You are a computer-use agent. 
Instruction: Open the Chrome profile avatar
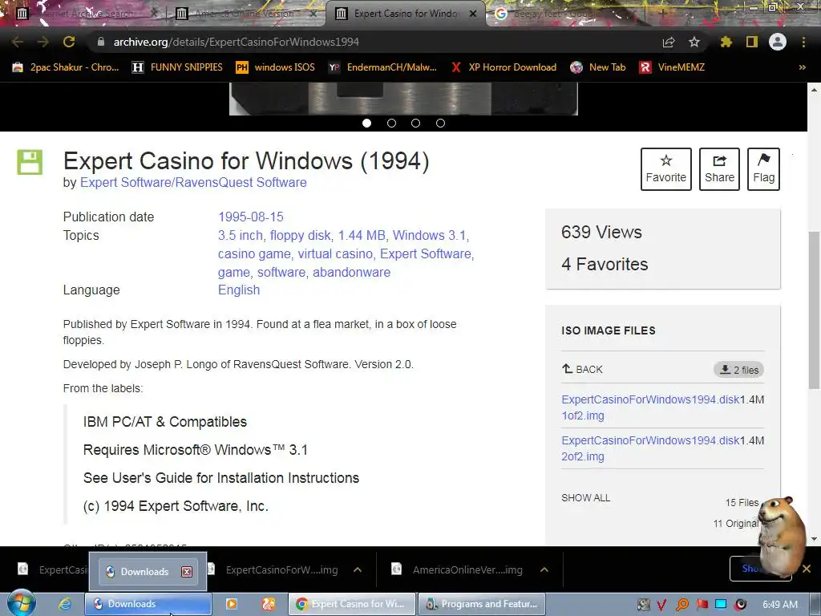(x=778, y=42)
